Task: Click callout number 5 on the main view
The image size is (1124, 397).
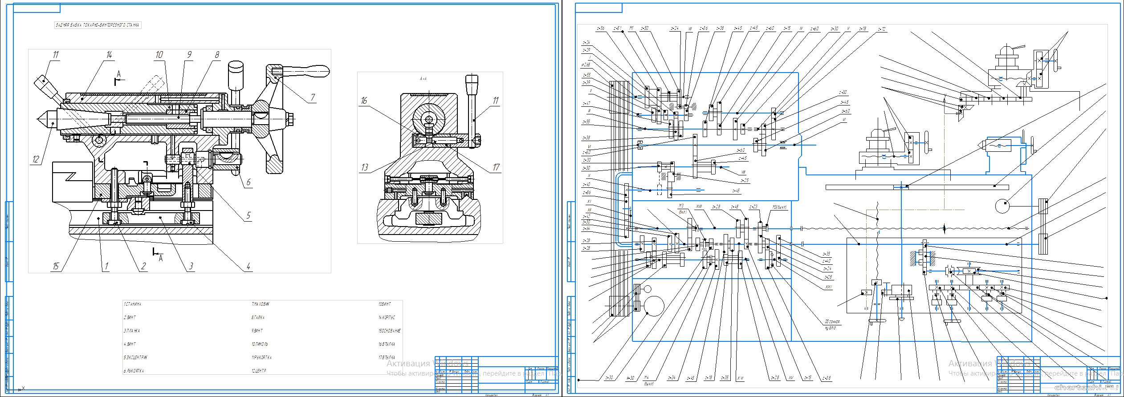Action: tap(248, 216)
